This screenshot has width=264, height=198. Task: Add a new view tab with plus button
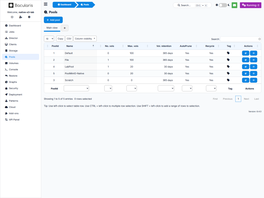tap(65, 28)
